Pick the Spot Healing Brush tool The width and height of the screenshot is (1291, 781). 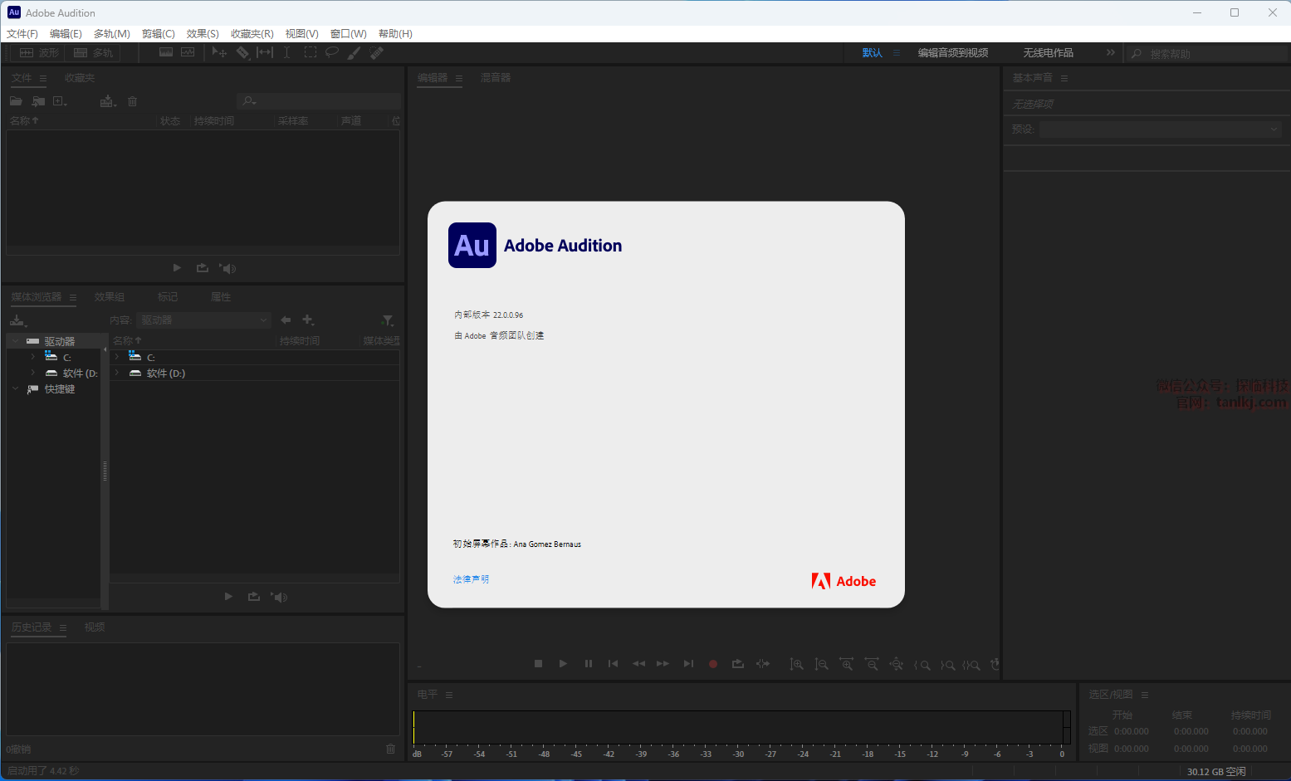[377, 52]
